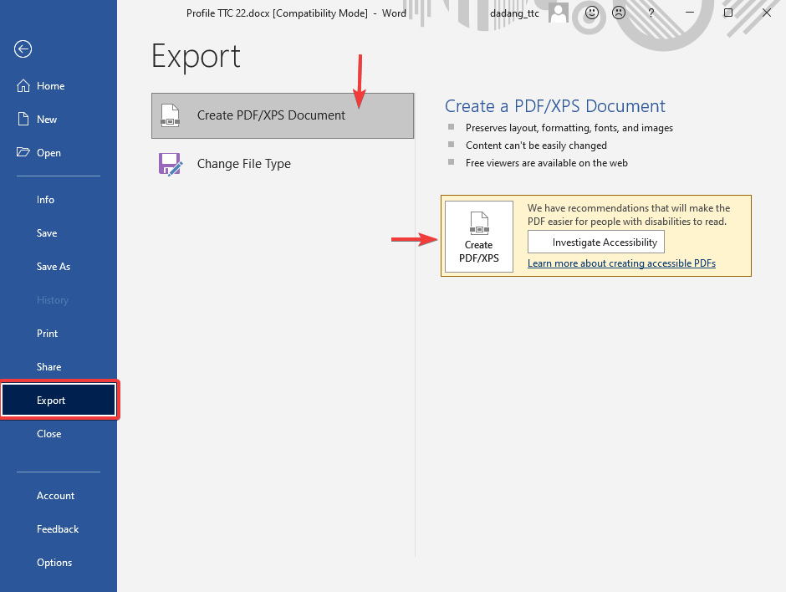This screenshot has width=786, height=592.
Task: Open the accessible PDFs learn more link
Action: pos(621,263)
